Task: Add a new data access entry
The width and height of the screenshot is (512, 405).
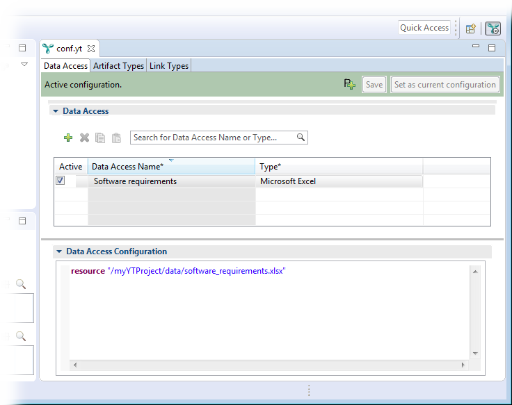Action: click(68, 138)
